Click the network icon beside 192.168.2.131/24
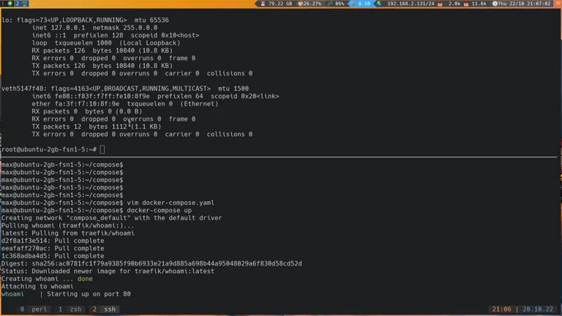The image size is (562, 316). [380, 4]
